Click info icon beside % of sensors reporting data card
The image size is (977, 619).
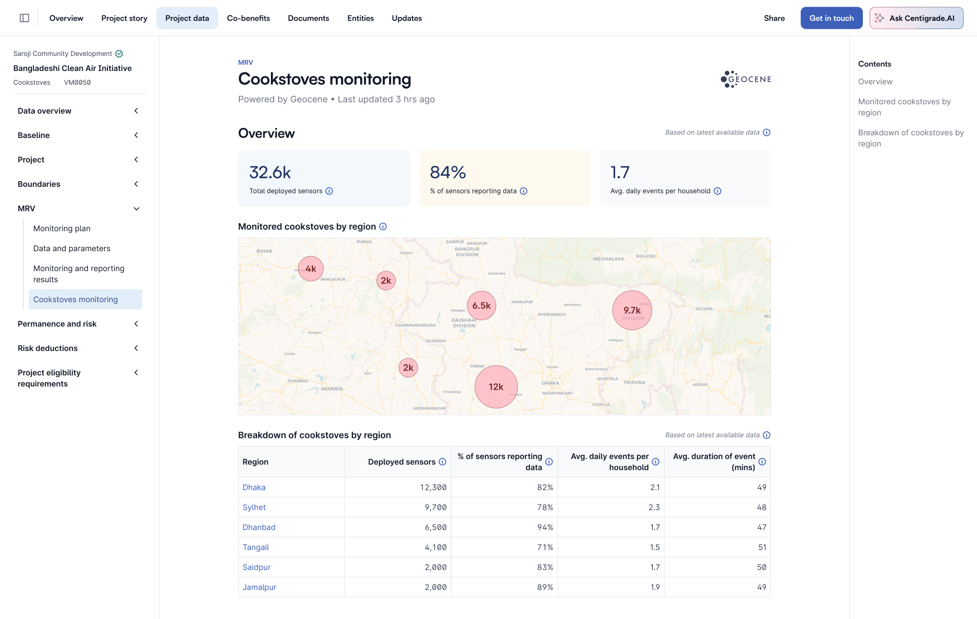524,191
